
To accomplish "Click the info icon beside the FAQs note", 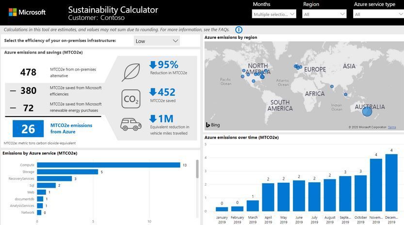I will (239, 30).
